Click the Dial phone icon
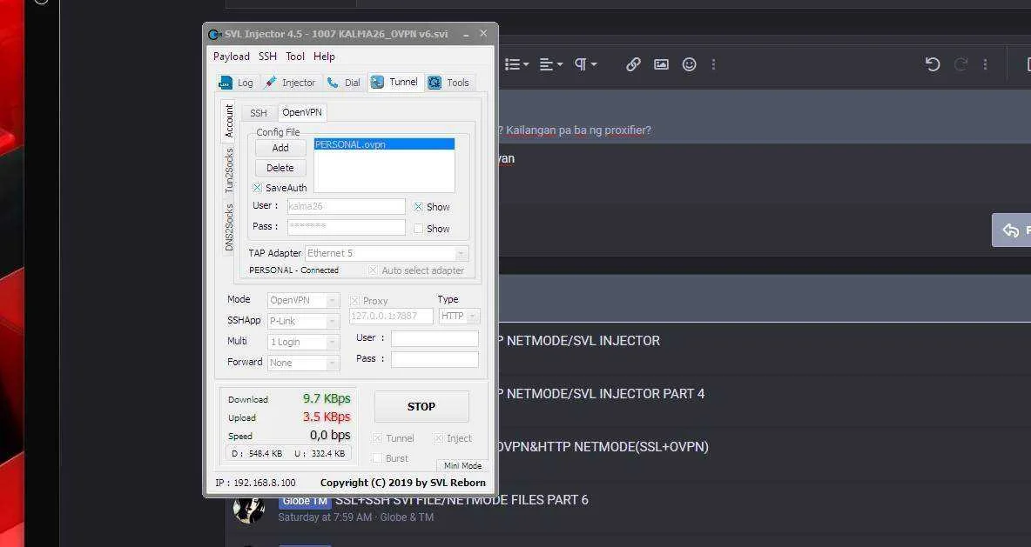The height and width of the screenshot is (547, 1031). click(334, 82)
